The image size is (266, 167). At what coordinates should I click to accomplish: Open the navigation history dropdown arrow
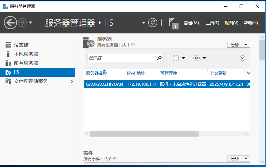coord(31,23)
